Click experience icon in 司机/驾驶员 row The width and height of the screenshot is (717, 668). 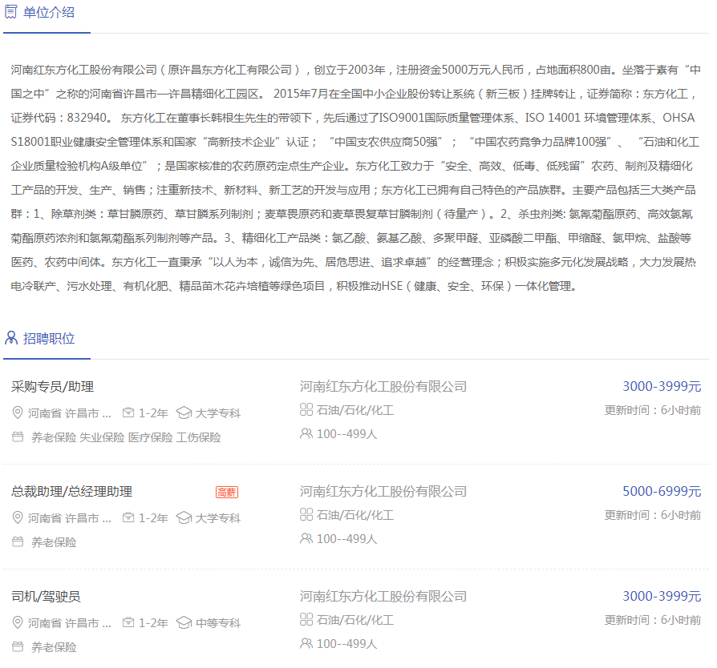128,622
